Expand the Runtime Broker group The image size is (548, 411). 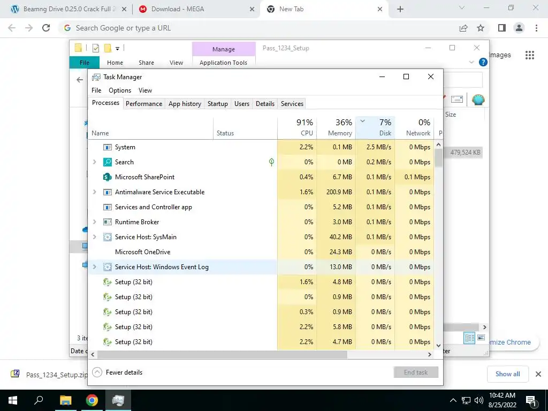pyautogui.click(x=94, y=222)
